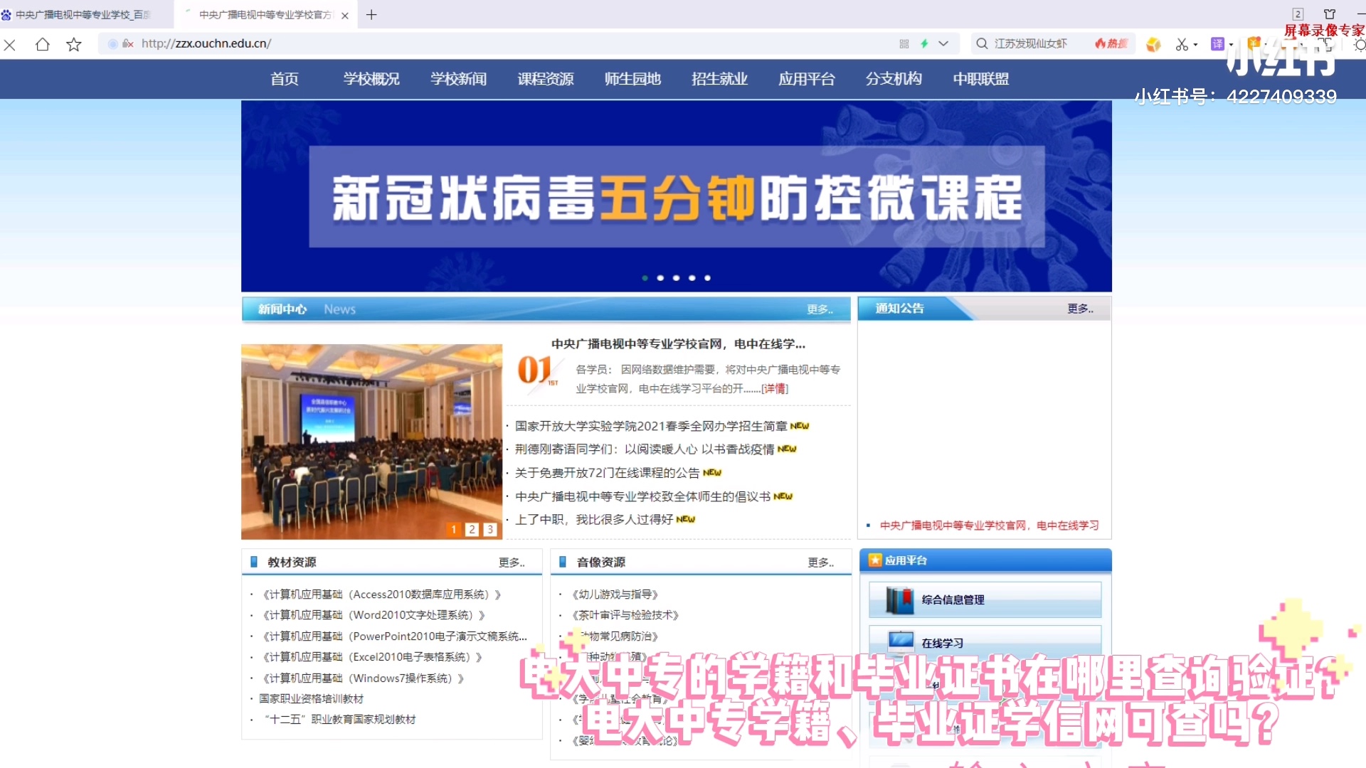1366x768 pixels.
Task: Open 更多 in the 新闻中心 header
Action: pos(820,309)
